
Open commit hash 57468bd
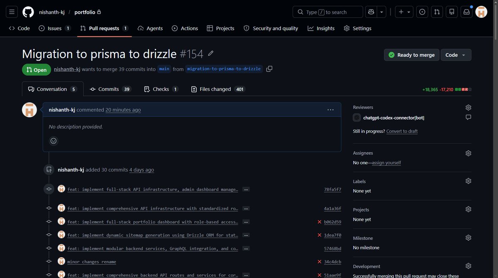pos(332,249)
